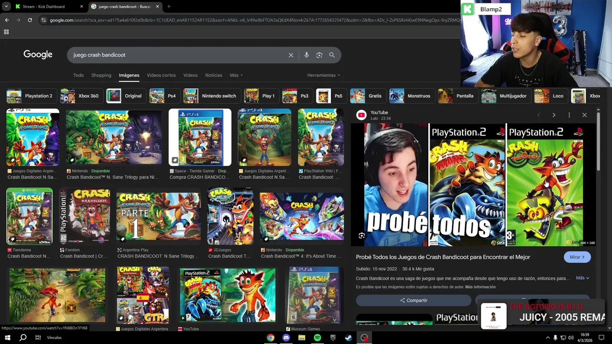Viewport: 612px width, 344px height.
Task: Open the Museum Games PS4 thumbnail
Action: point(314,295)
